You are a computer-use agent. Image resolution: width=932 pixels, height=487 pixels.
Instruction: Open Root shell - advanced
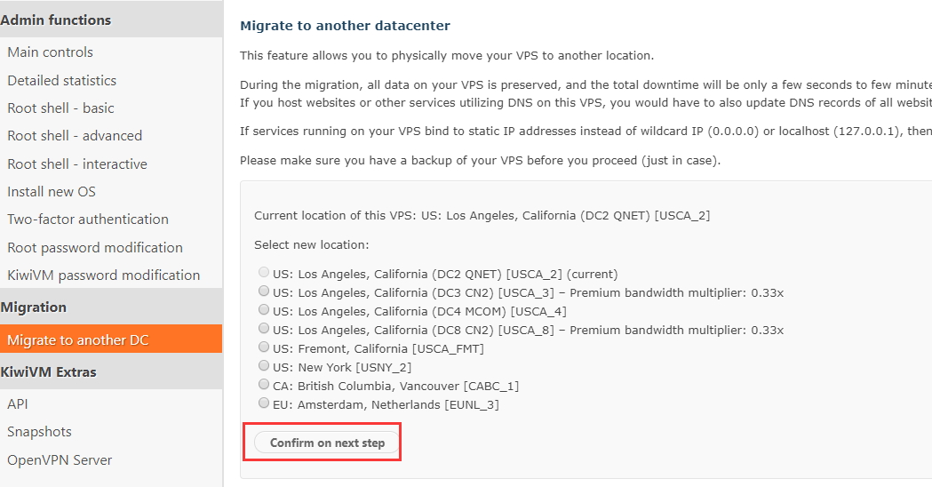click(x=75, y=136)
